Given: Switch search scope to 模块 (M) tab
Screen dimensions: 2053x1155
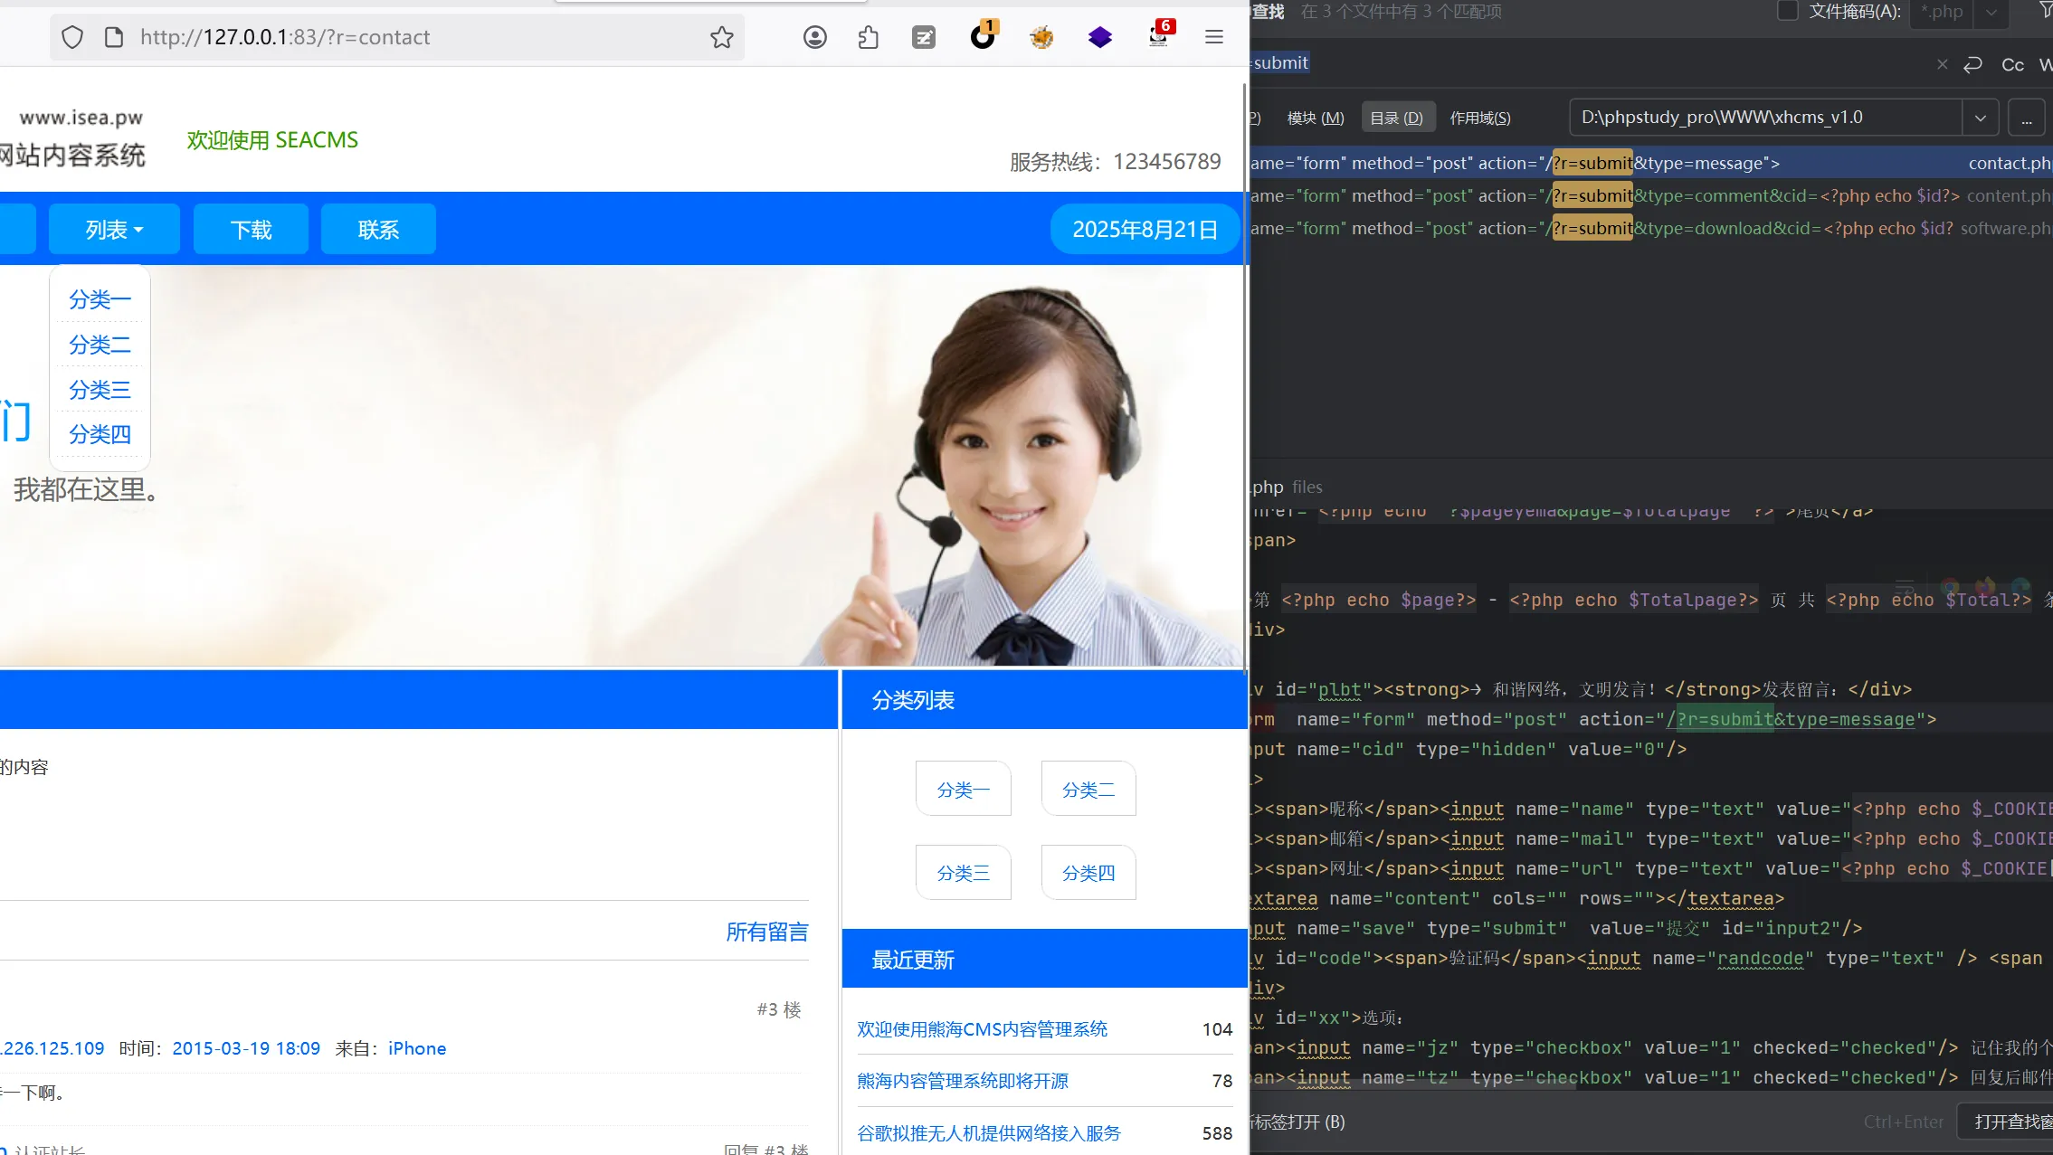Looking at the screenshot, I should 1315,118.
